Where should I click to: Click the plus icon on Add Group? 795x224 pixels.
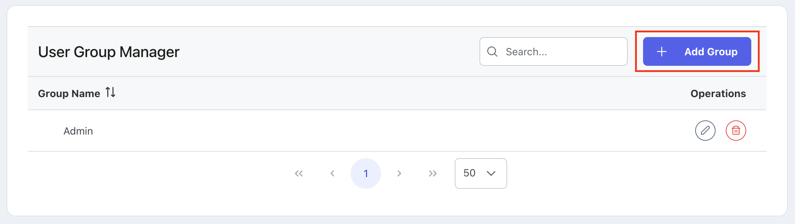pyautogui.click(x=662, y=52)
